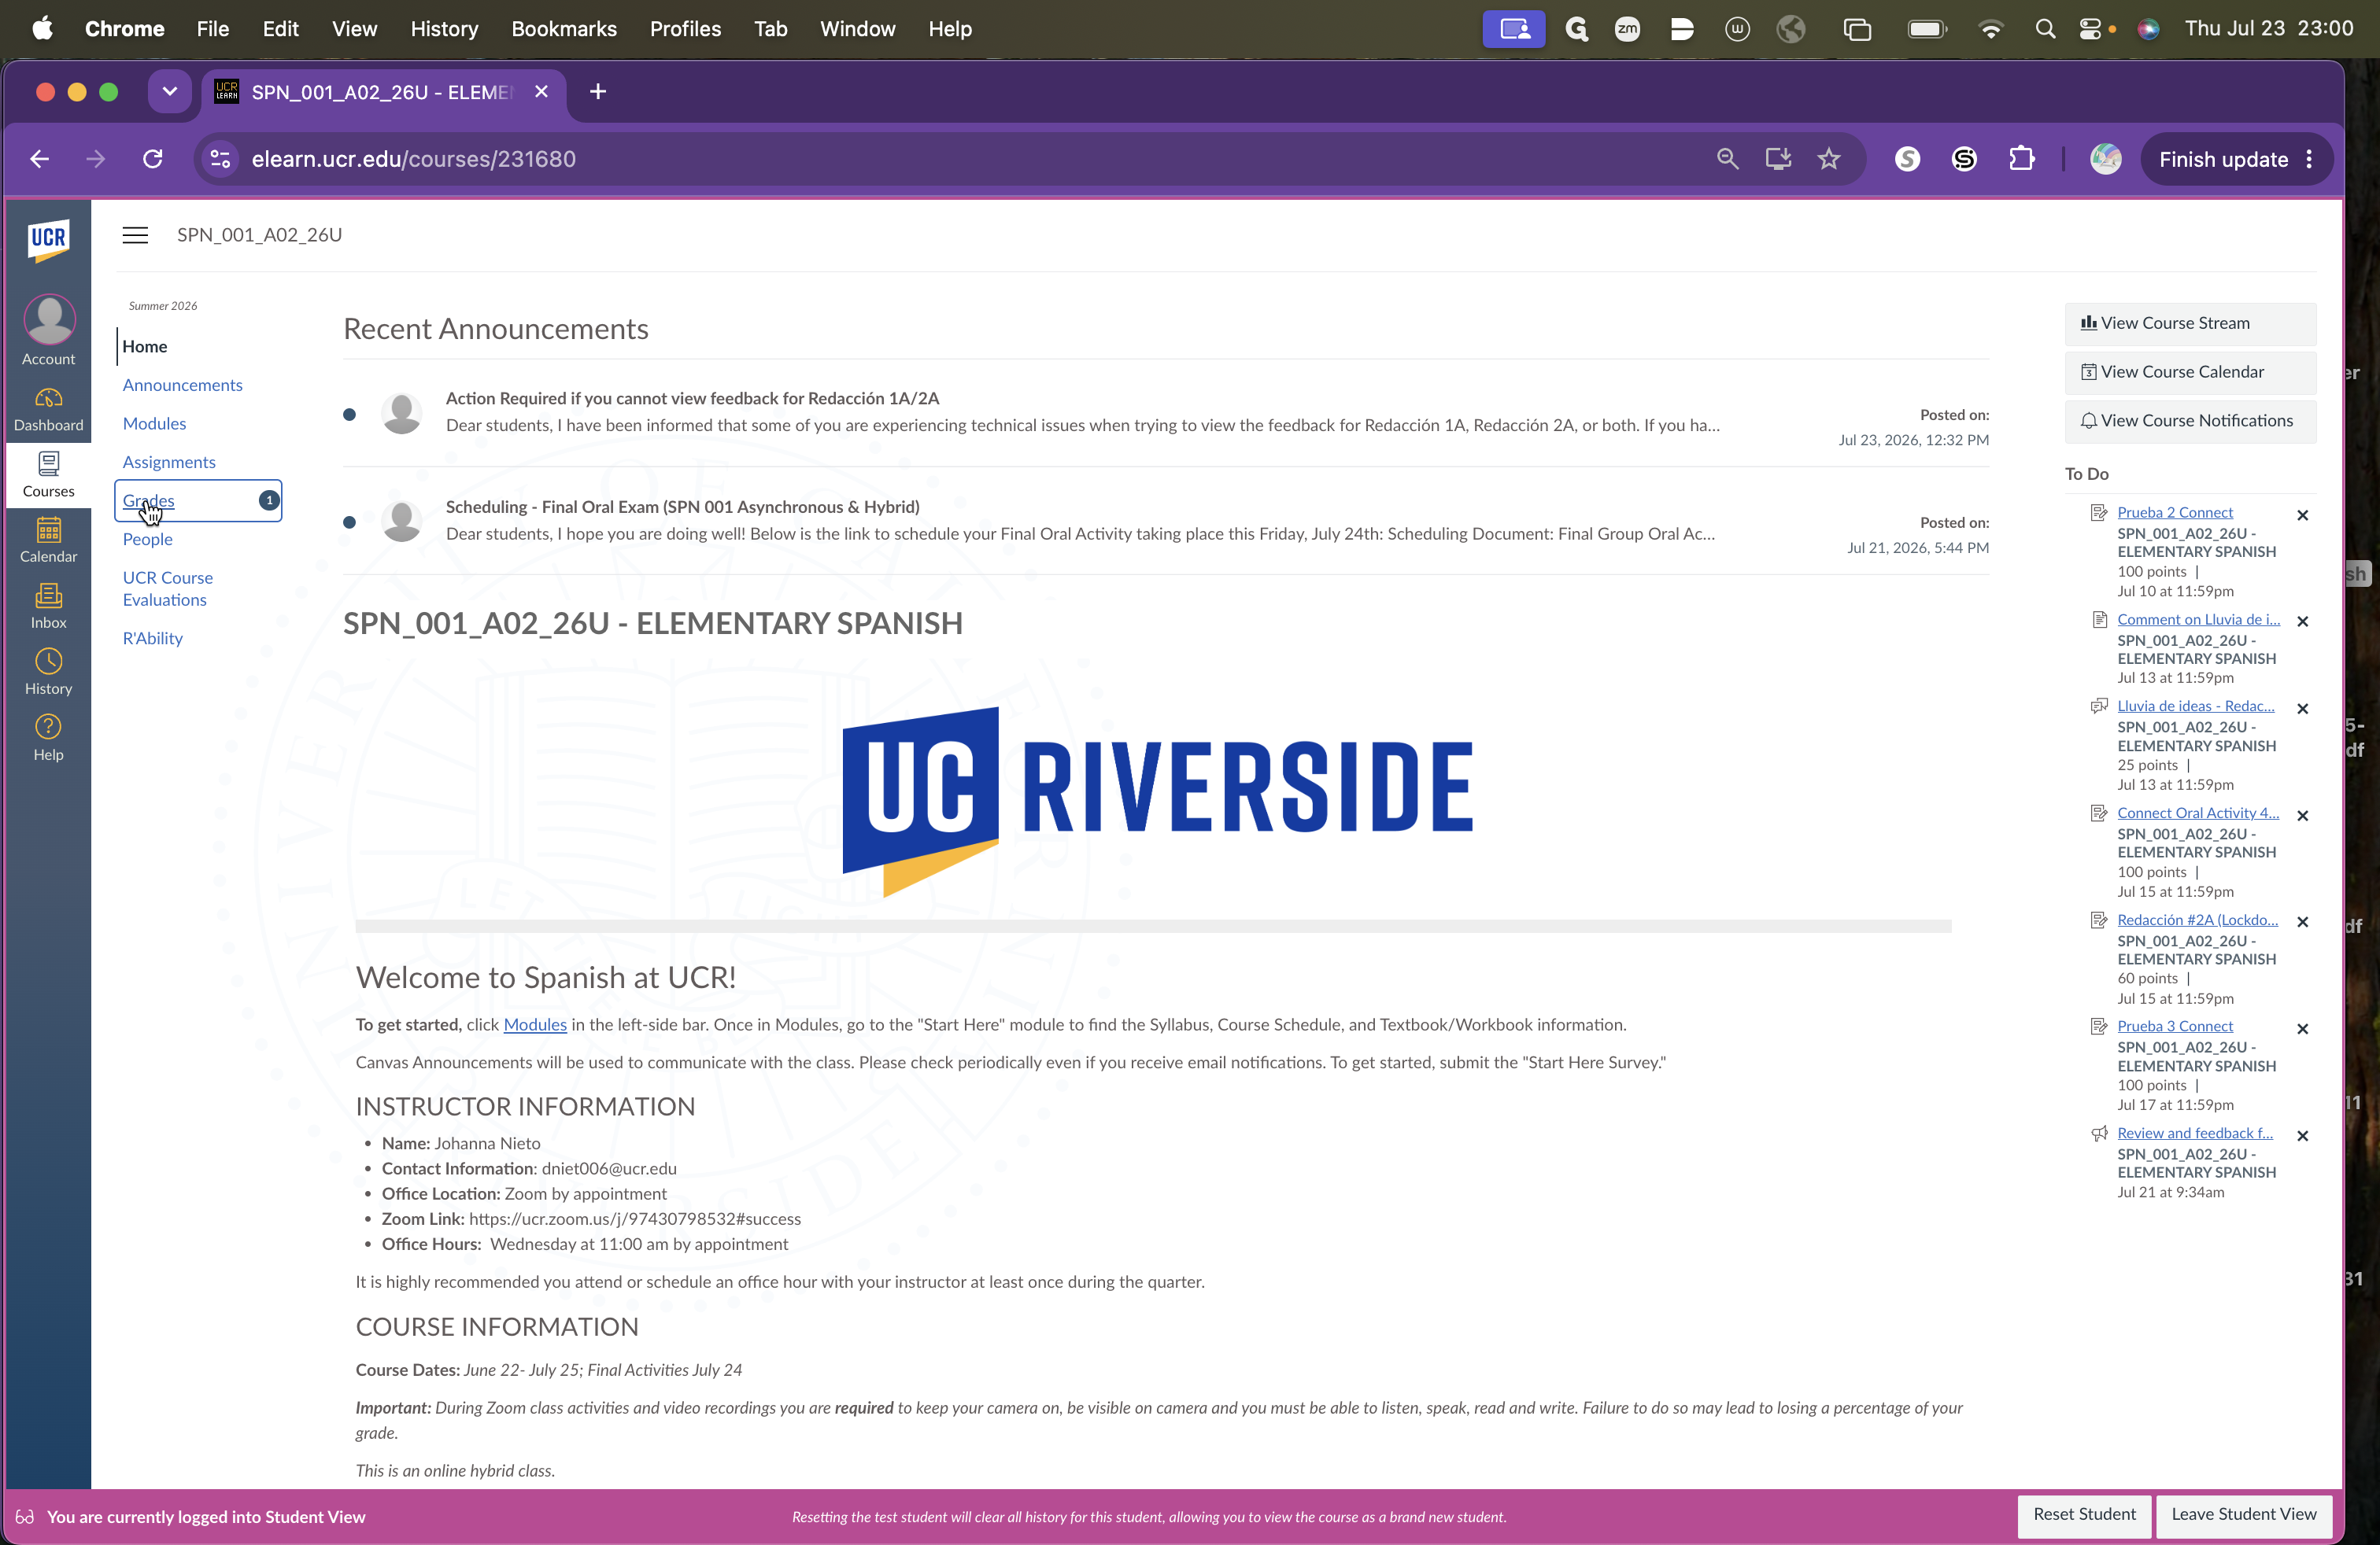2380x1545 pixels.
Task: Open the Window menu
Action: tap(857, 29)
